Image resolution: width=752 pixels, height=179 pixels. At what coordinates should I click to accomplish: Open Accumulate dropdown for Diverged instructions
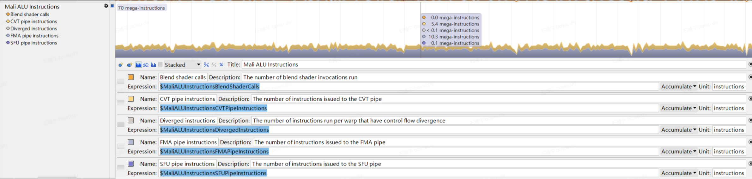[x=679, y=130]
